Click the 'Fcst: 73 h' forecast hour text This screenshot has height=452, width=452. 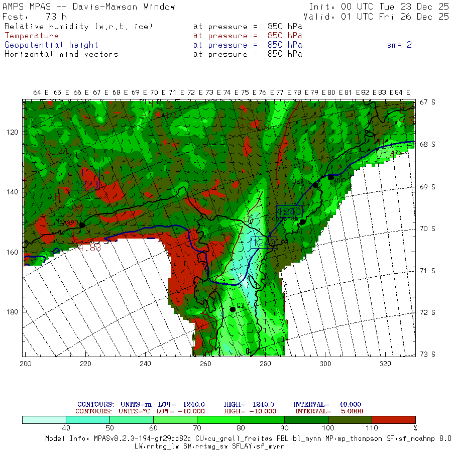coord(35,17)
